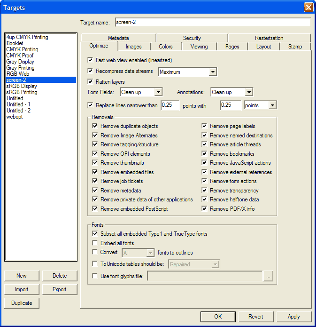Open the Annotations dropdown
The image size is (316, 327).
tap(249, 92)
